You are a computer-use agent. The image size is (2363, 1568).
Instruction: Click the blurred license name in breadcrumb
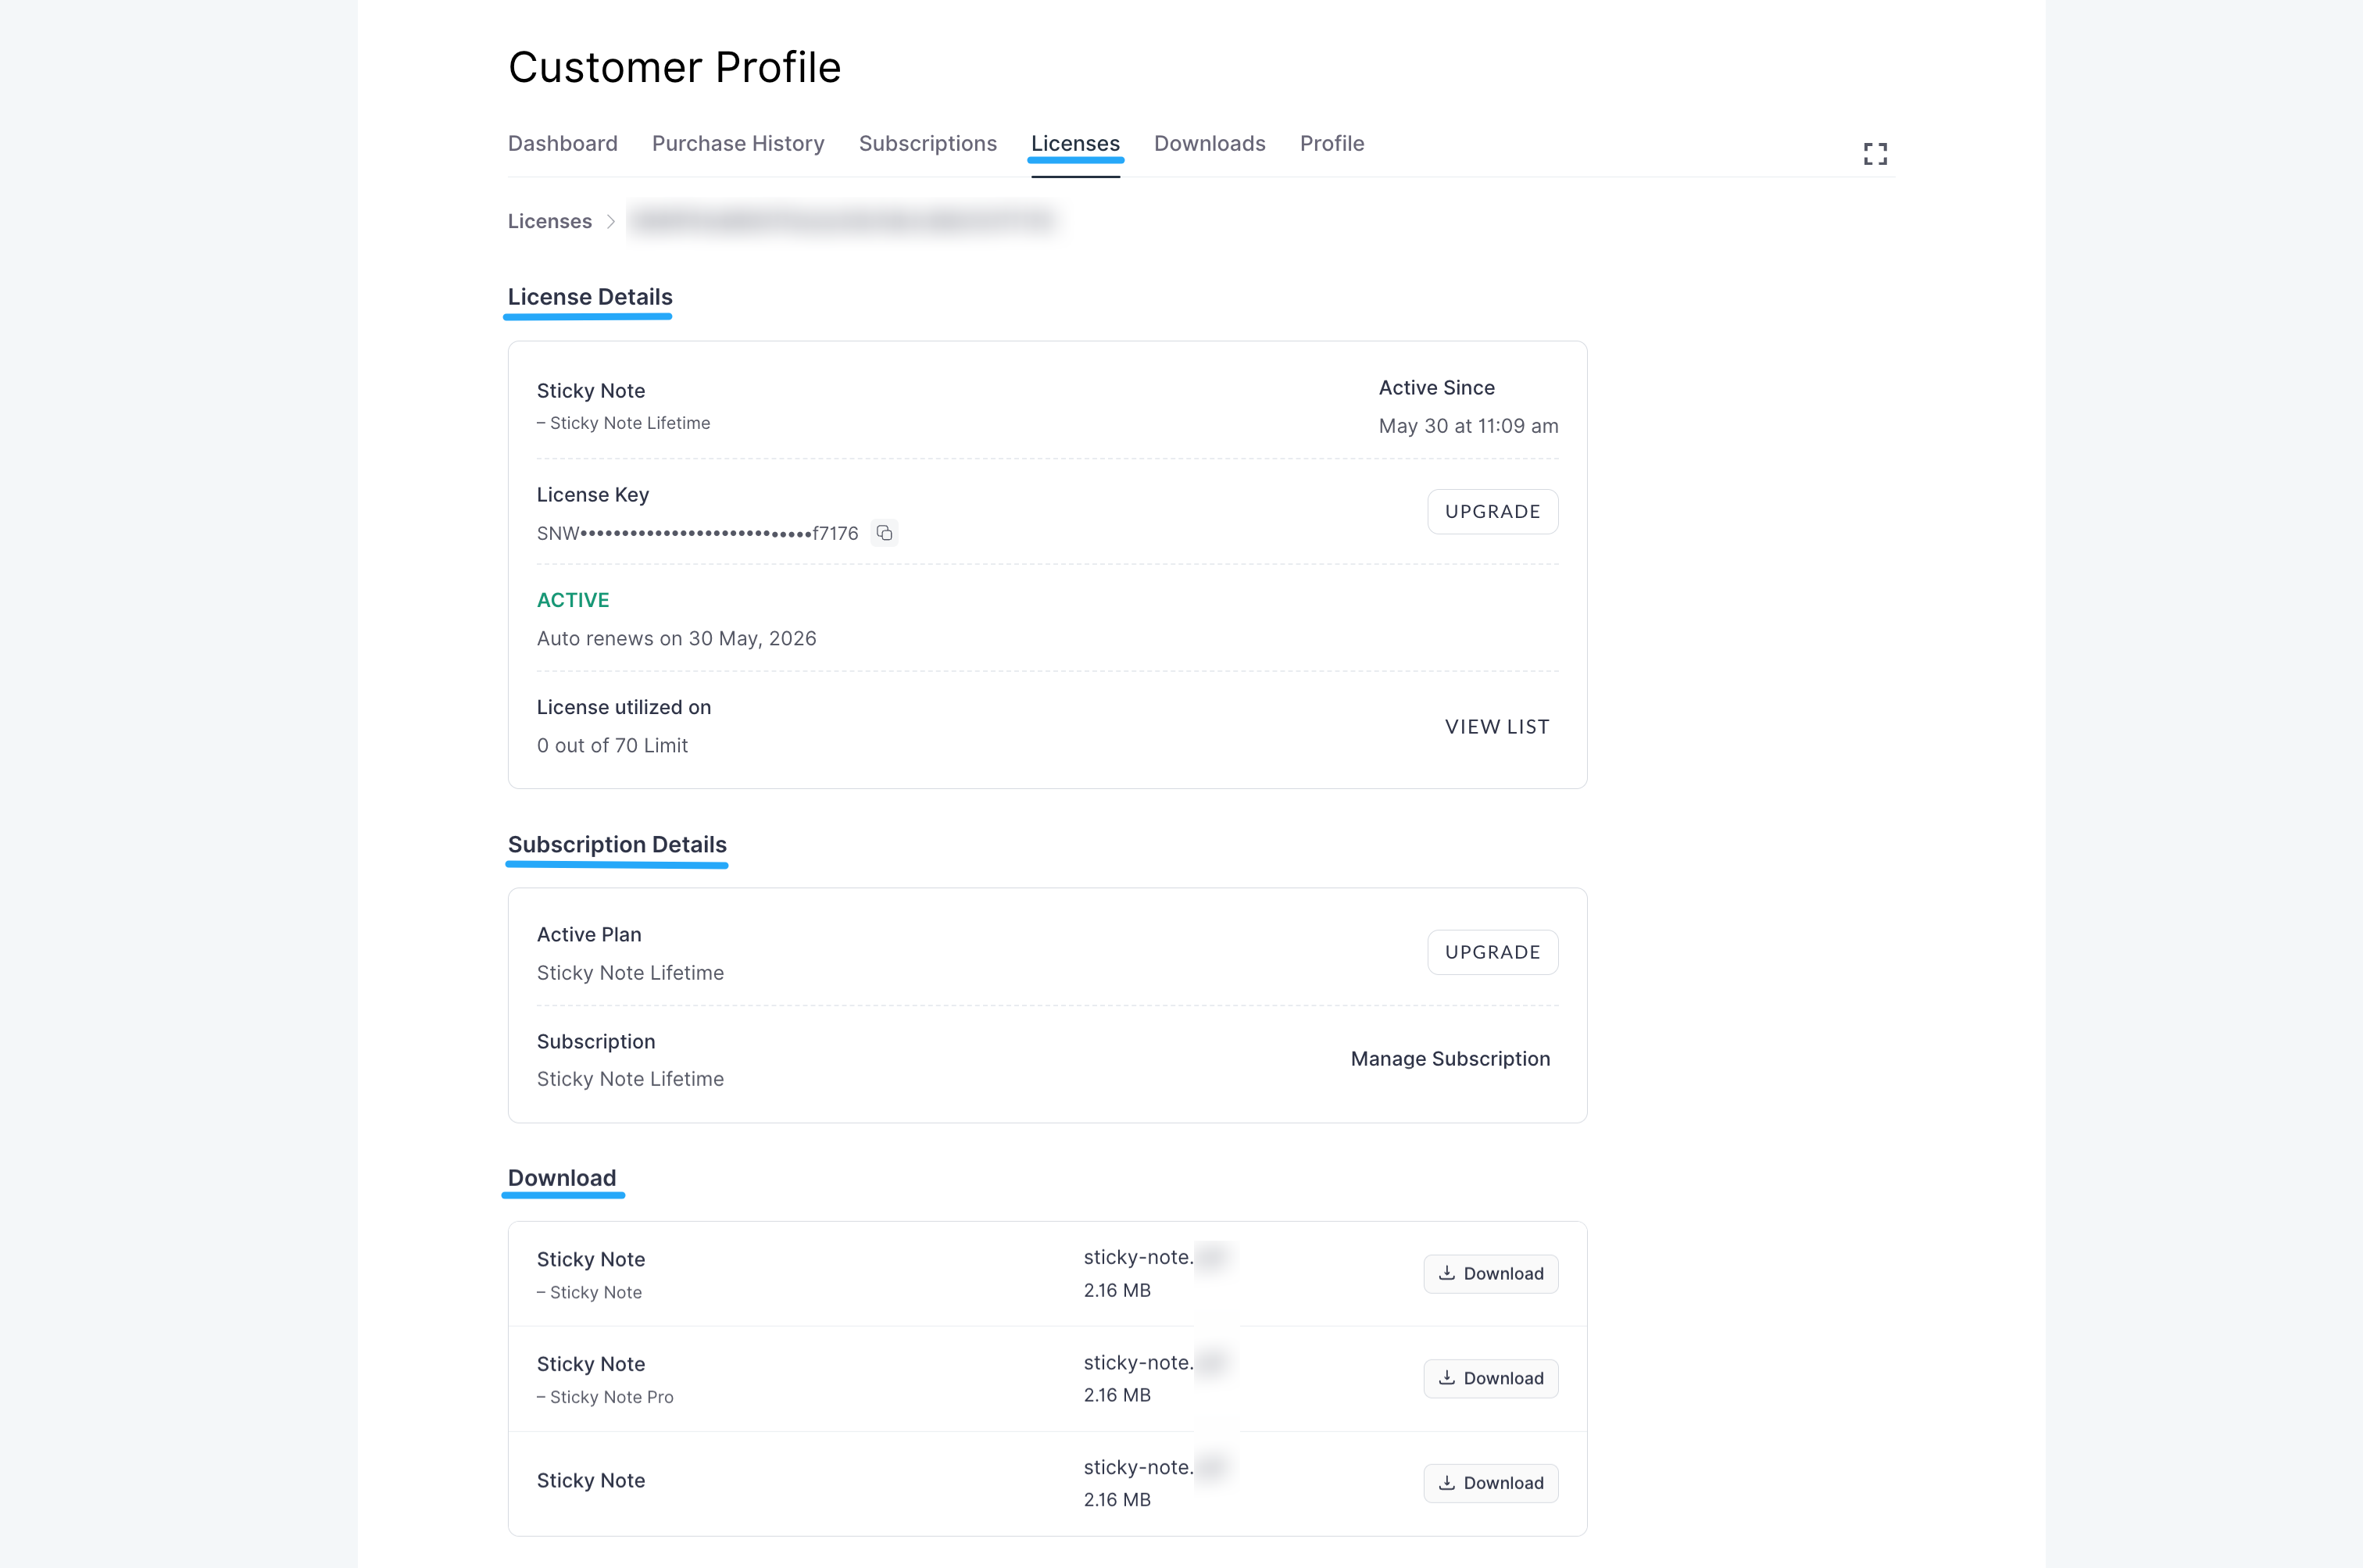tap(843, 221)
